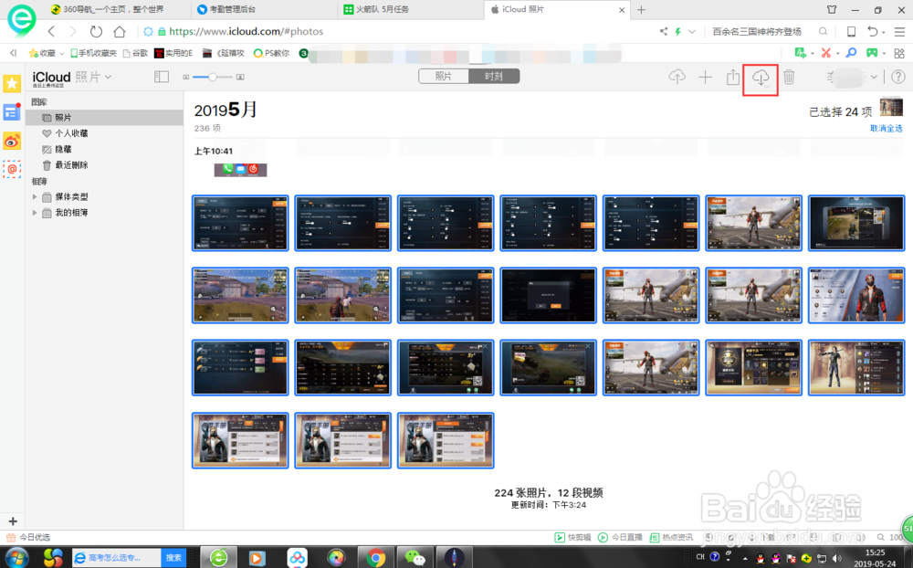Click 取消全选 to deselect all

click(x=886, y=128)
